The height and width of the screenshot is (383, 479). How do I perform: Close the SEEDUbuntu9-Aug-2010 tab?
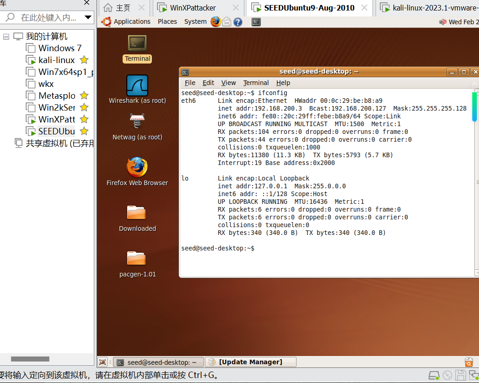[x=365, y=8]
